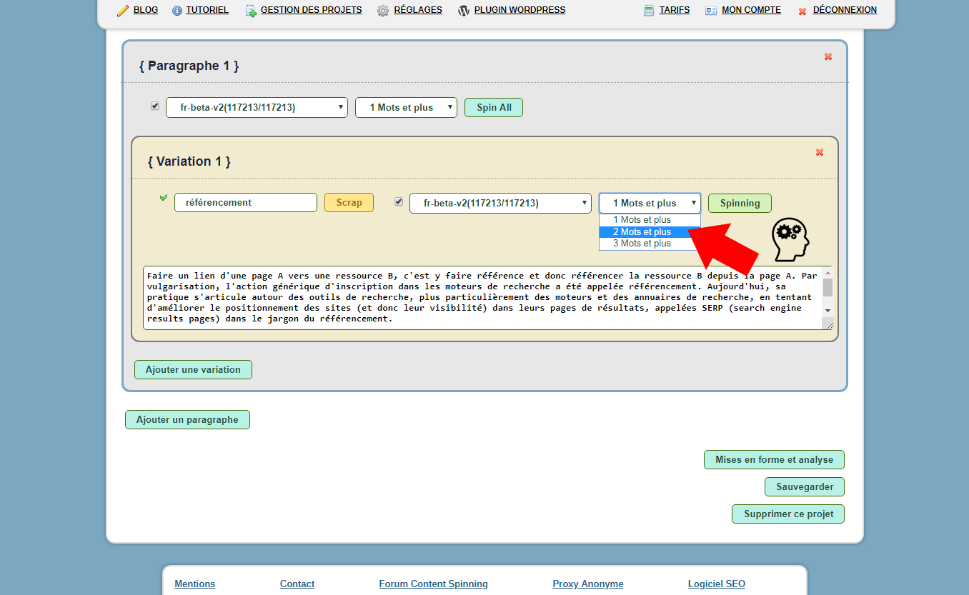Click the account icon beside MON COMPTE
The height and width of the screenshot is (595, 969).
pos(711,11)
